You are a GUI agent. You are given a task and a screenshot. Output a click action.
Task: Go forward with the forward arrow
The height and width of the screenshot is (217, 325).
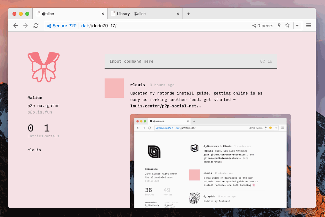pos(25,25)
